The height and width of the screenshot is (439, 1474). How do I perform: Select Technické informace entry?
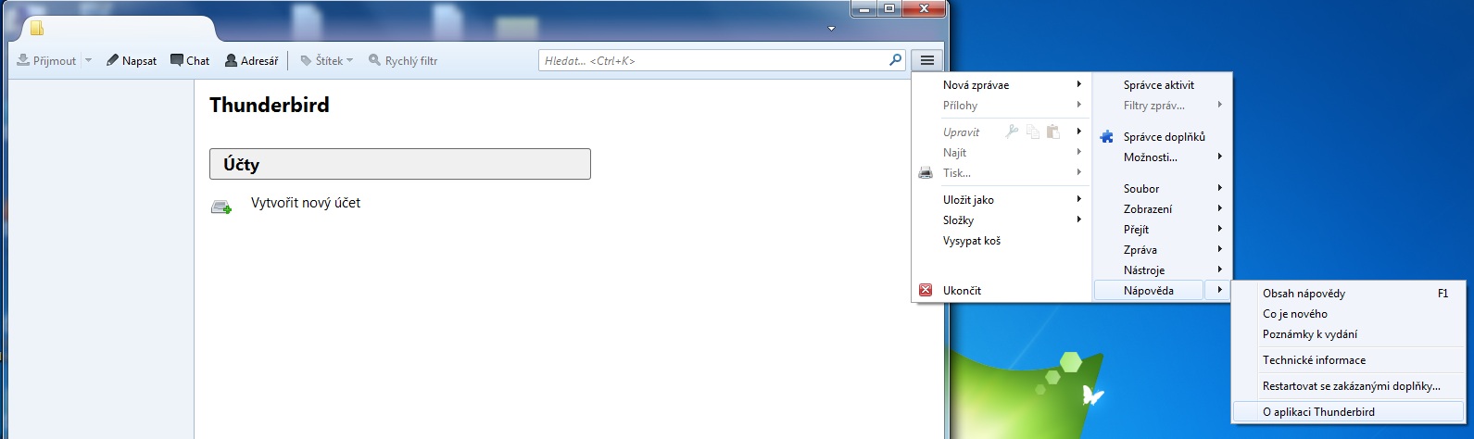point(1348,359)
